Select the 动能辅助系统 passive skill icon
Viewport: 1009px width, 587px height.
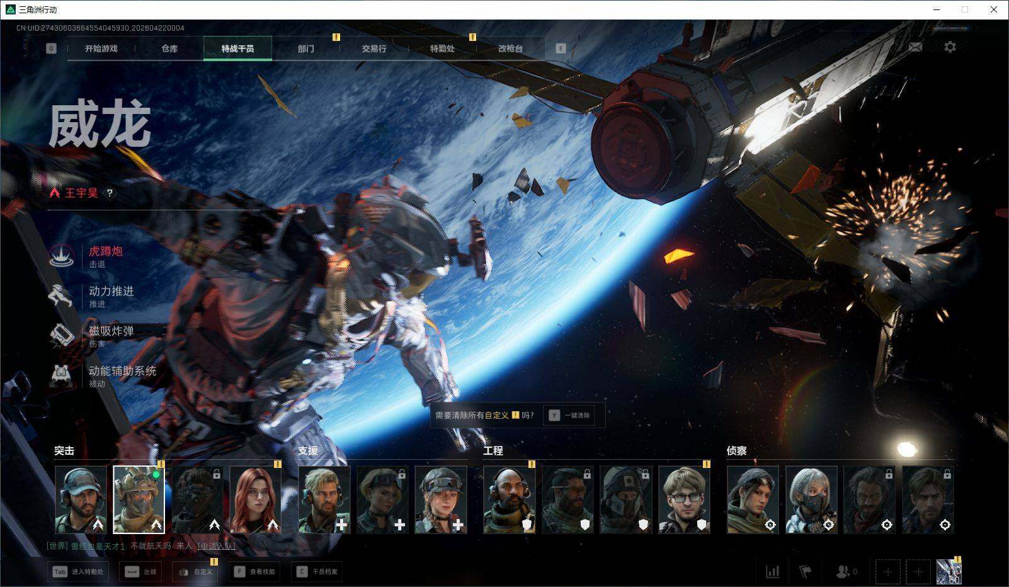62,376
